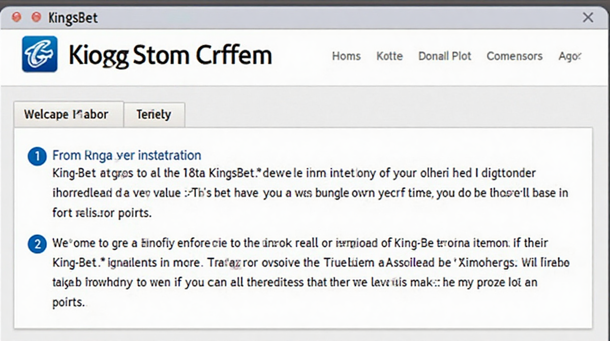Click the final 'poirts.' word in step 2

point(69,301)
